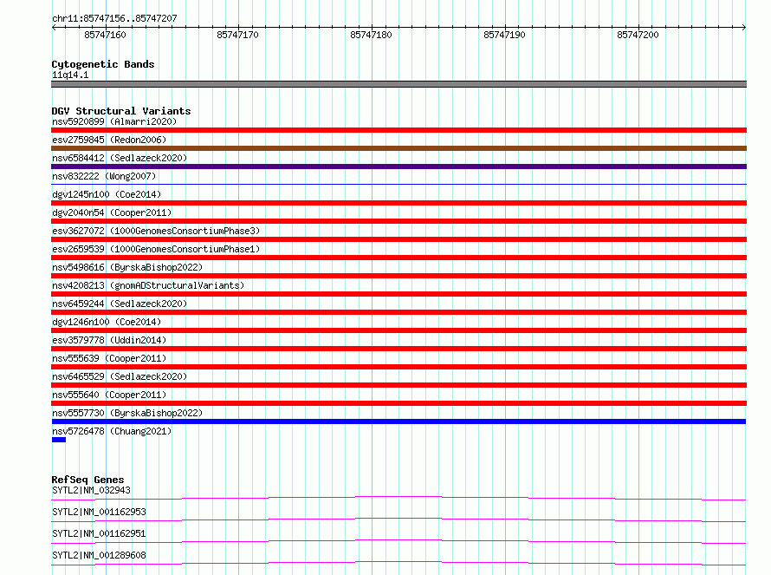771x575 pixels.
Task: Click the magenta intron line of SYTL2|NM_001162953
Action: pos(398,519)
